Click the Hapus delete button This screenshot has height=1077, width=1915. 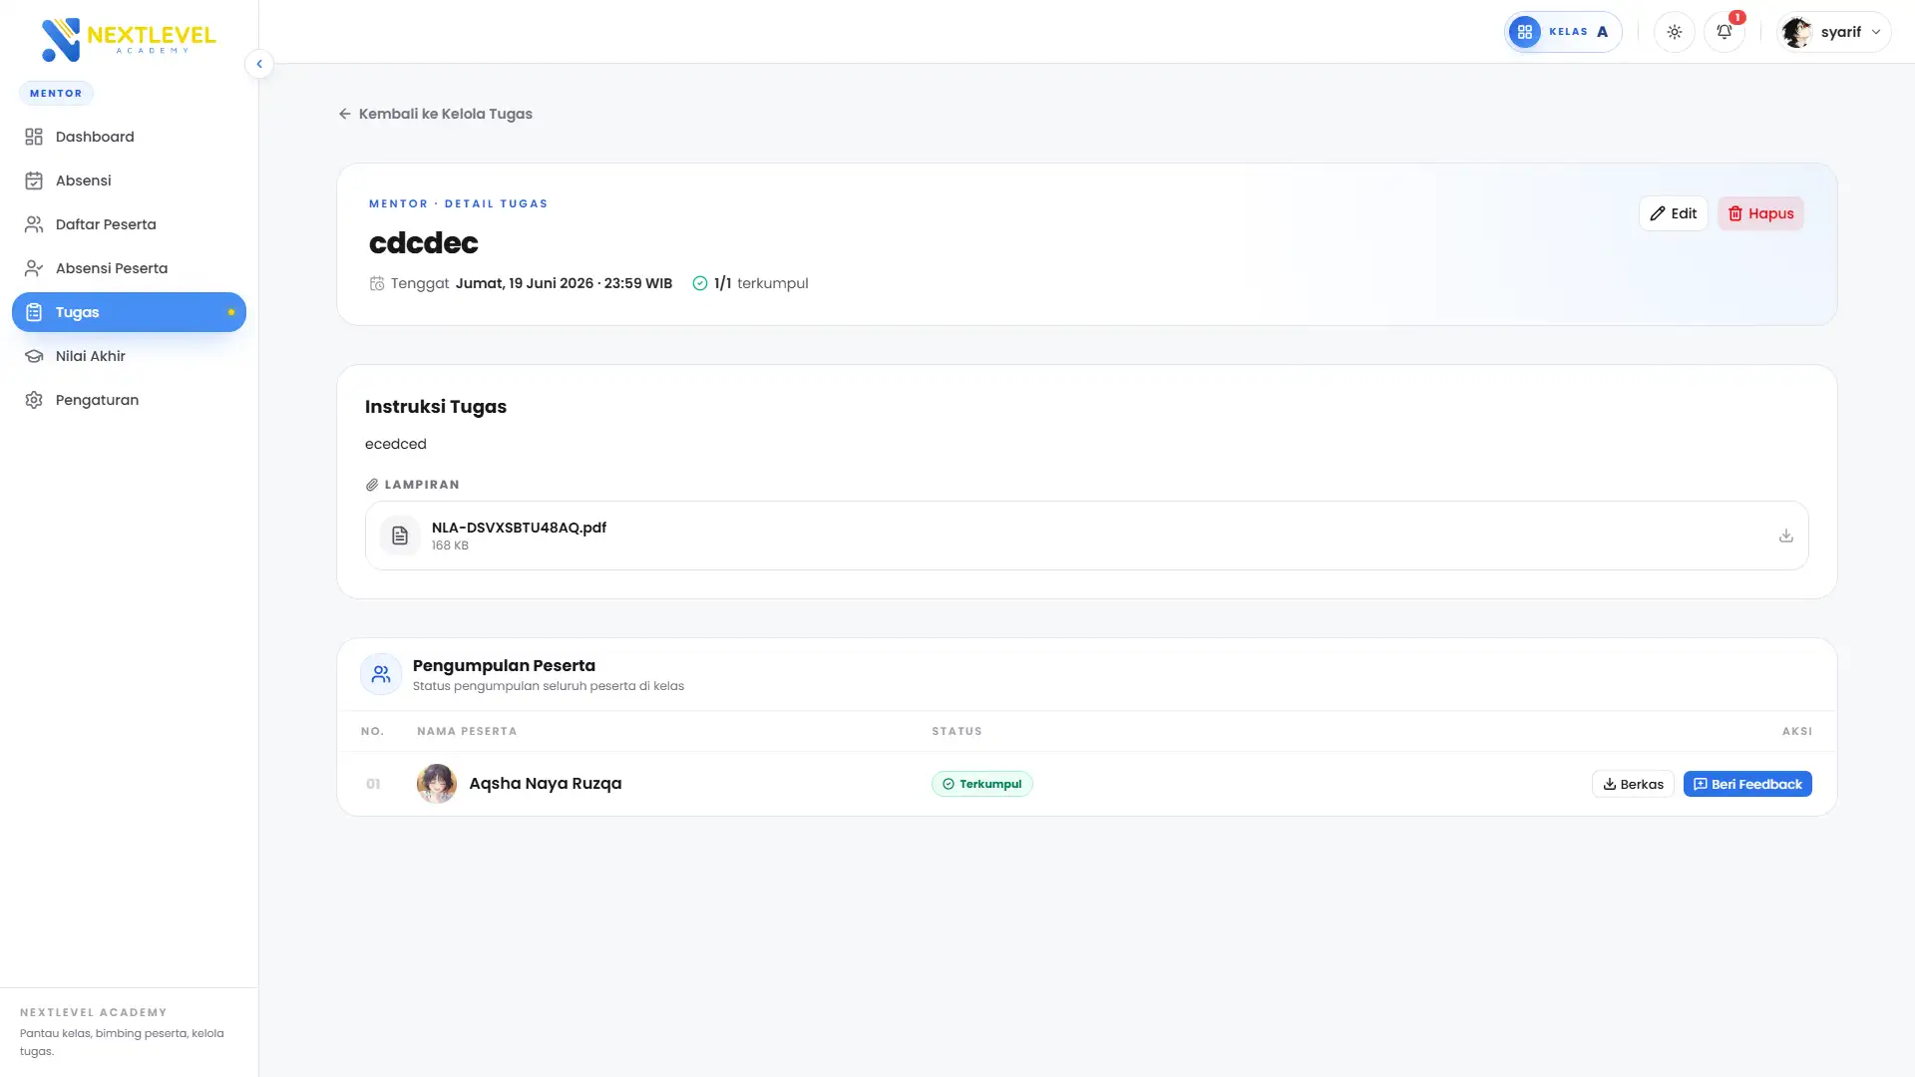pyautogui.click(x=1760, y=213)
